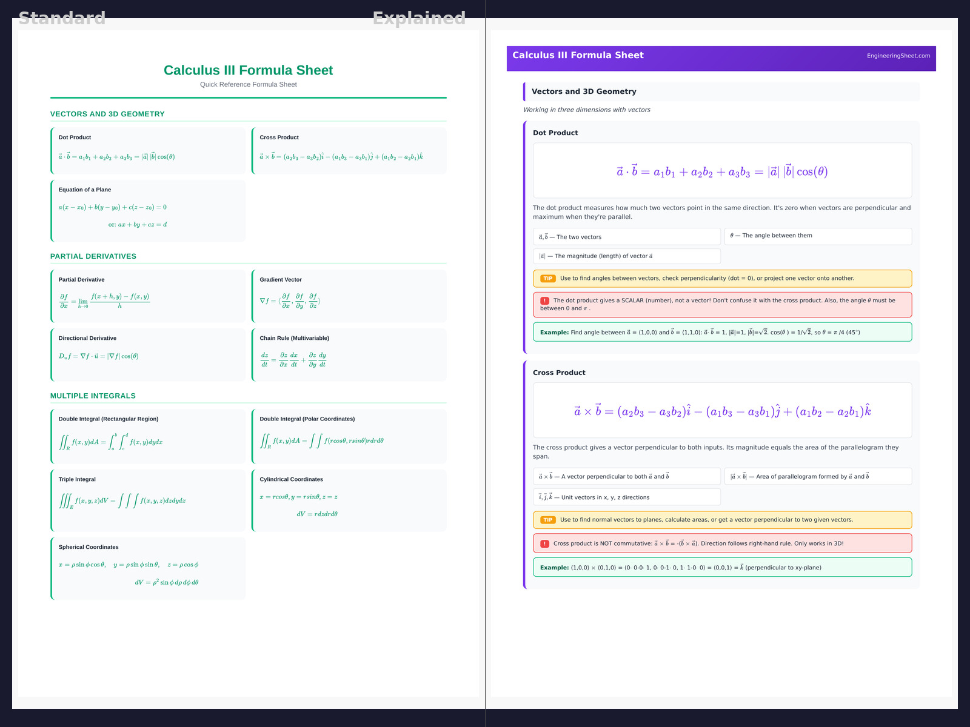This screenshot has width=970, height=727.
Task: Click the Chain Rule (Multivariable) card
Action: pos(349,354)
